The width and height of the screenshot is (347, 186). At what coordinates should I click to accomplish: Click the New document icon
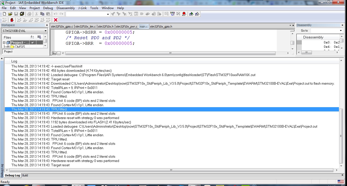point(4,14)
